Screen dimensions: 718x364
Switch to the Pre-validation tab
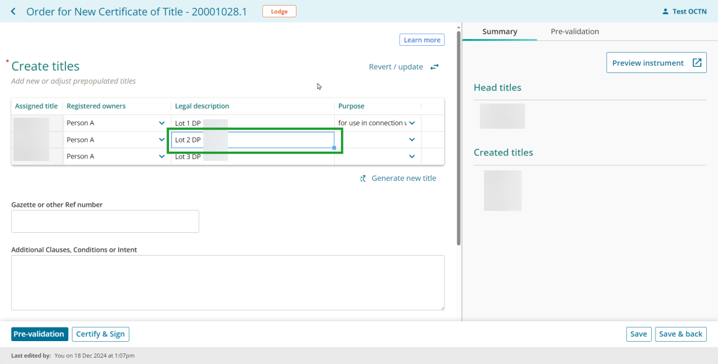click(x=574, y=32)
